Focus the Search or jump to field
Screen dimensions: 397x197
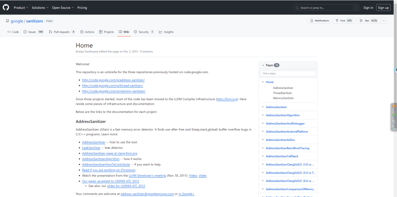[326, 8]
